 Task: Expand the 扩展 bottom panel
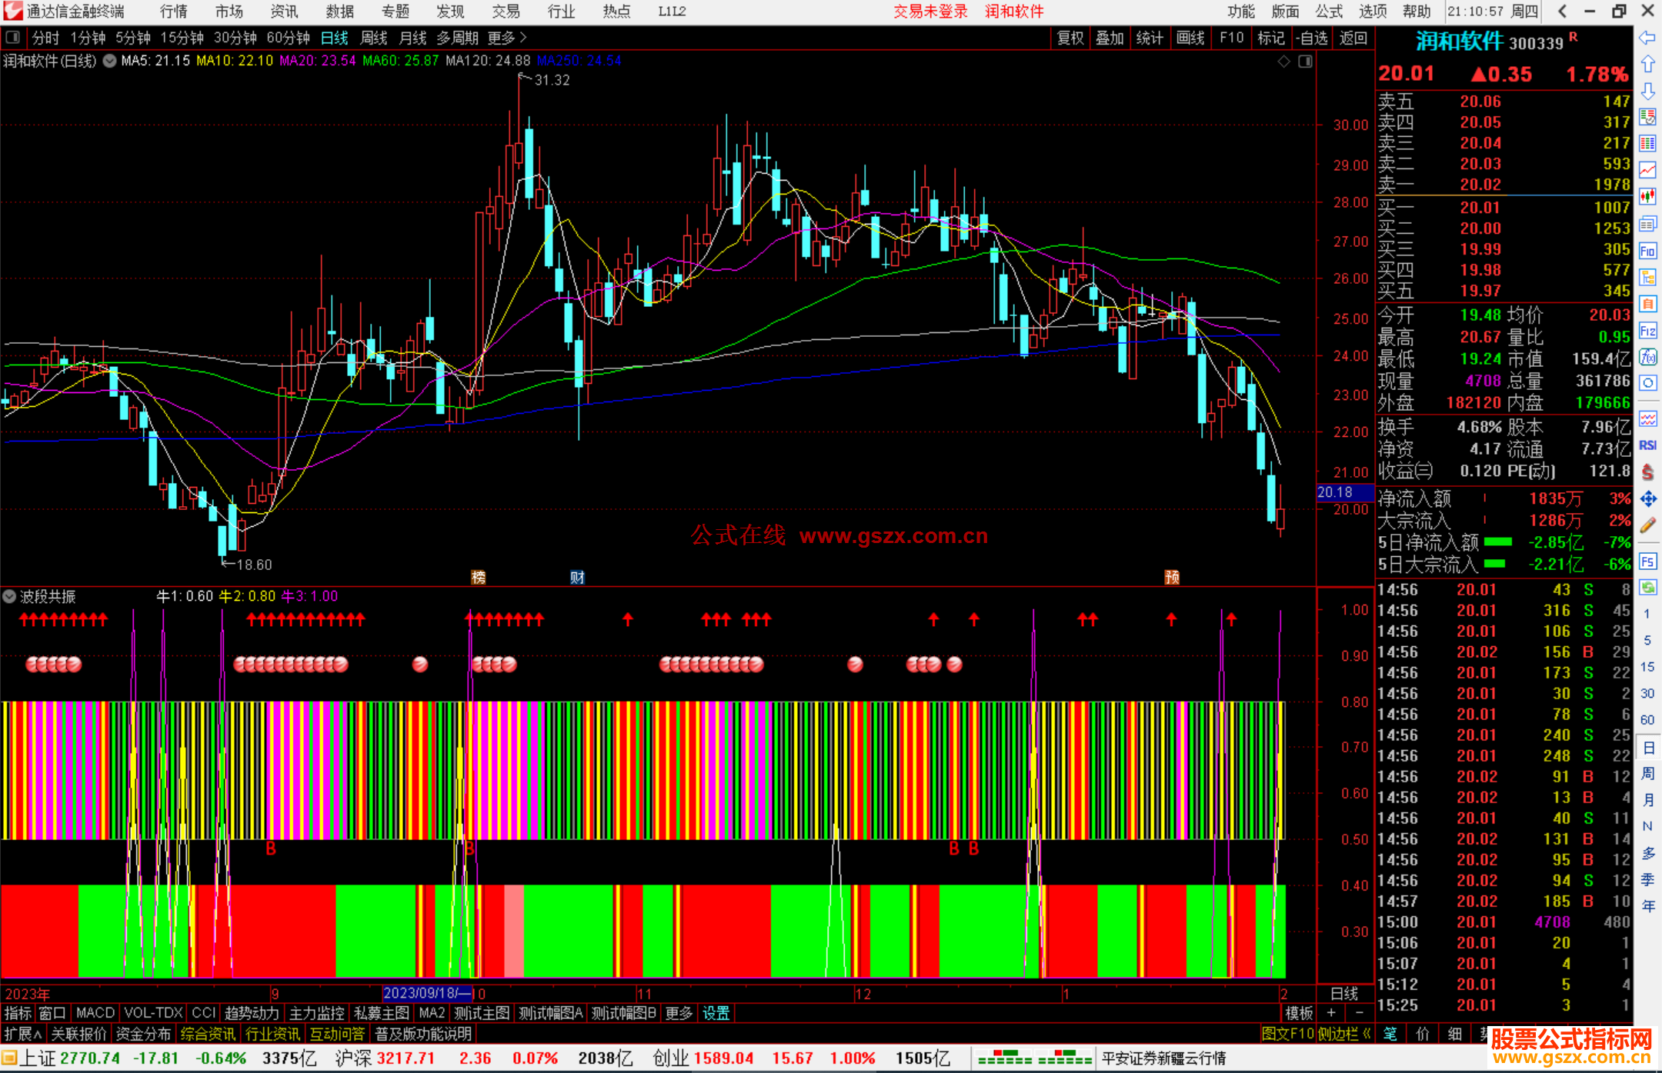[x=22, y=1034]
